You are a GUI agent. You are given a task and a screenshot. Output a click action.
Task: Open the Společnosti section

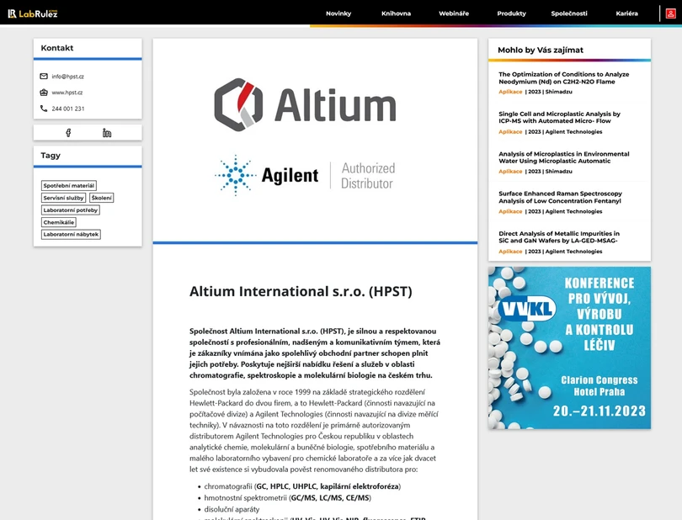pyautogui.click(x=567, y=13)
